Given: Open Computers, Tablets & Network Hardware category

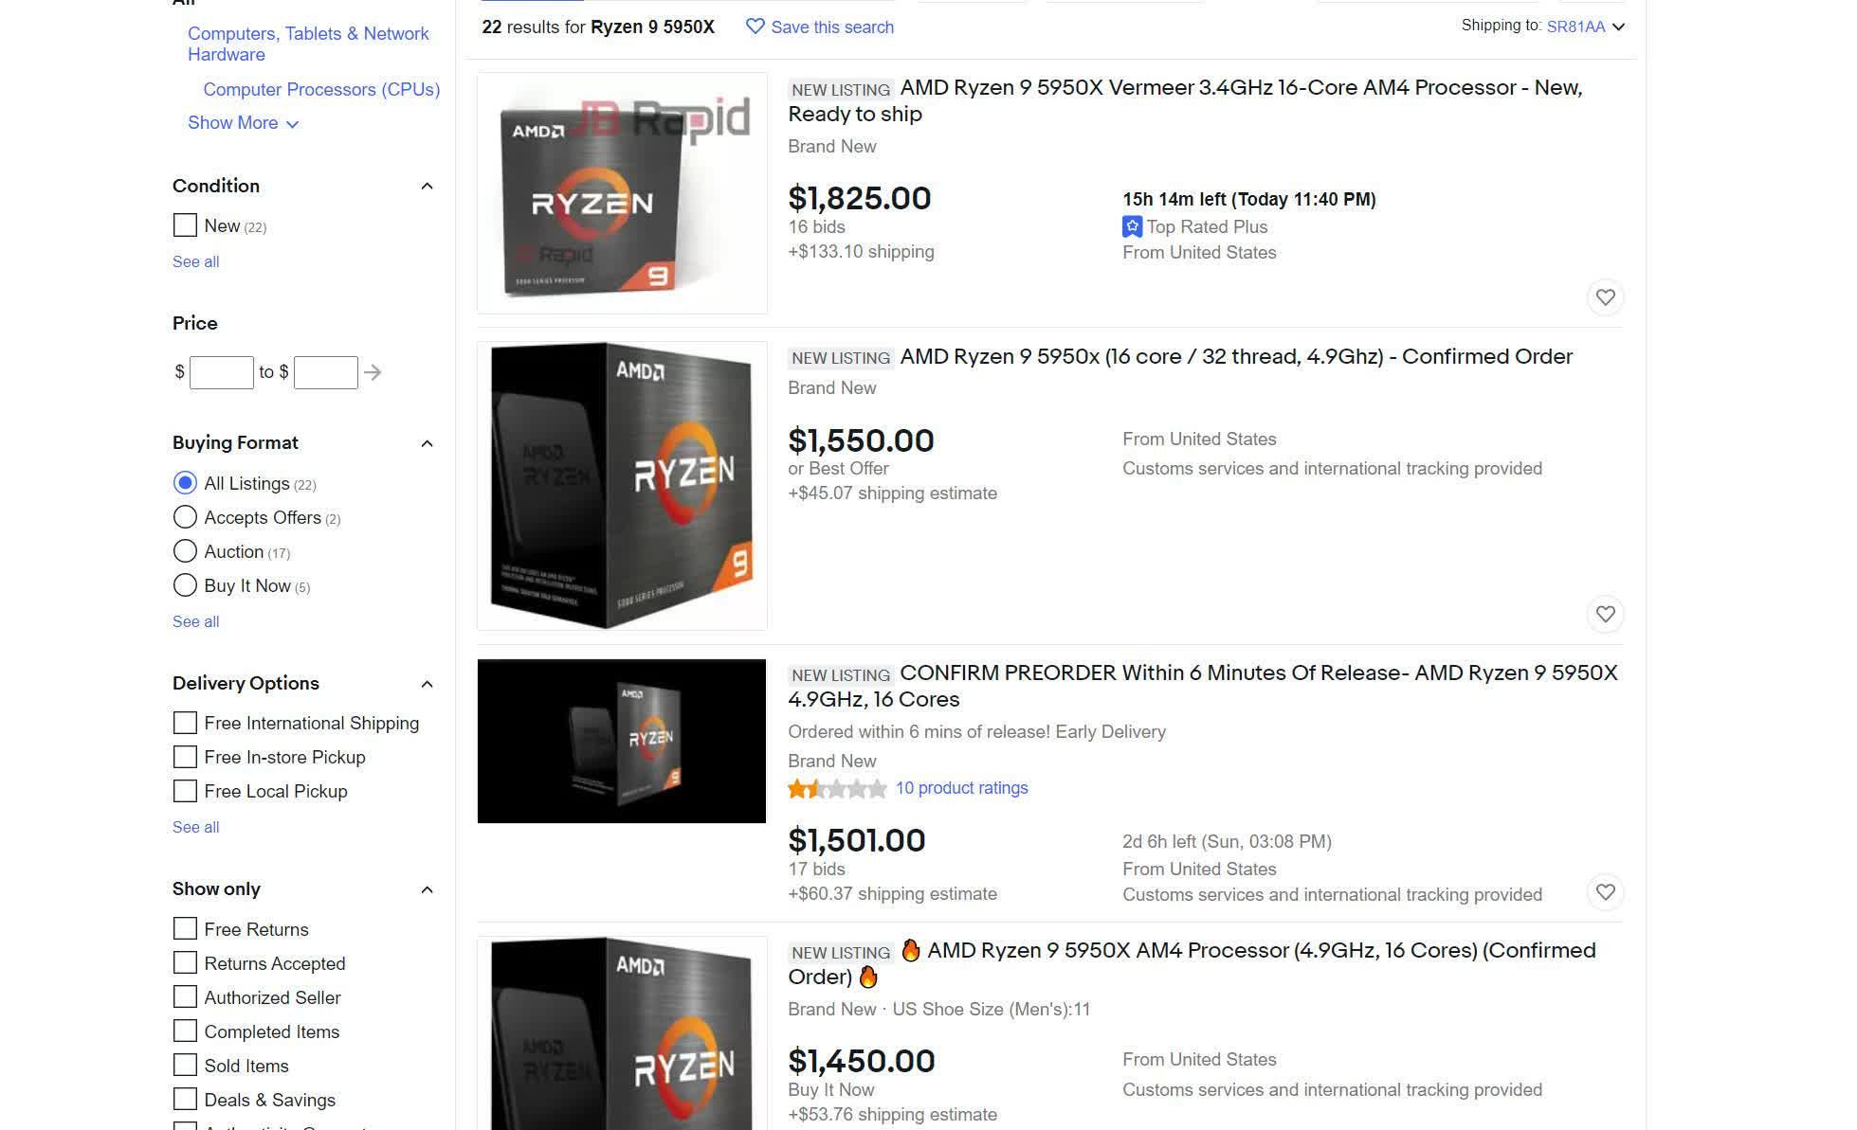Looking at the screenshot, I should click(307, 44).
